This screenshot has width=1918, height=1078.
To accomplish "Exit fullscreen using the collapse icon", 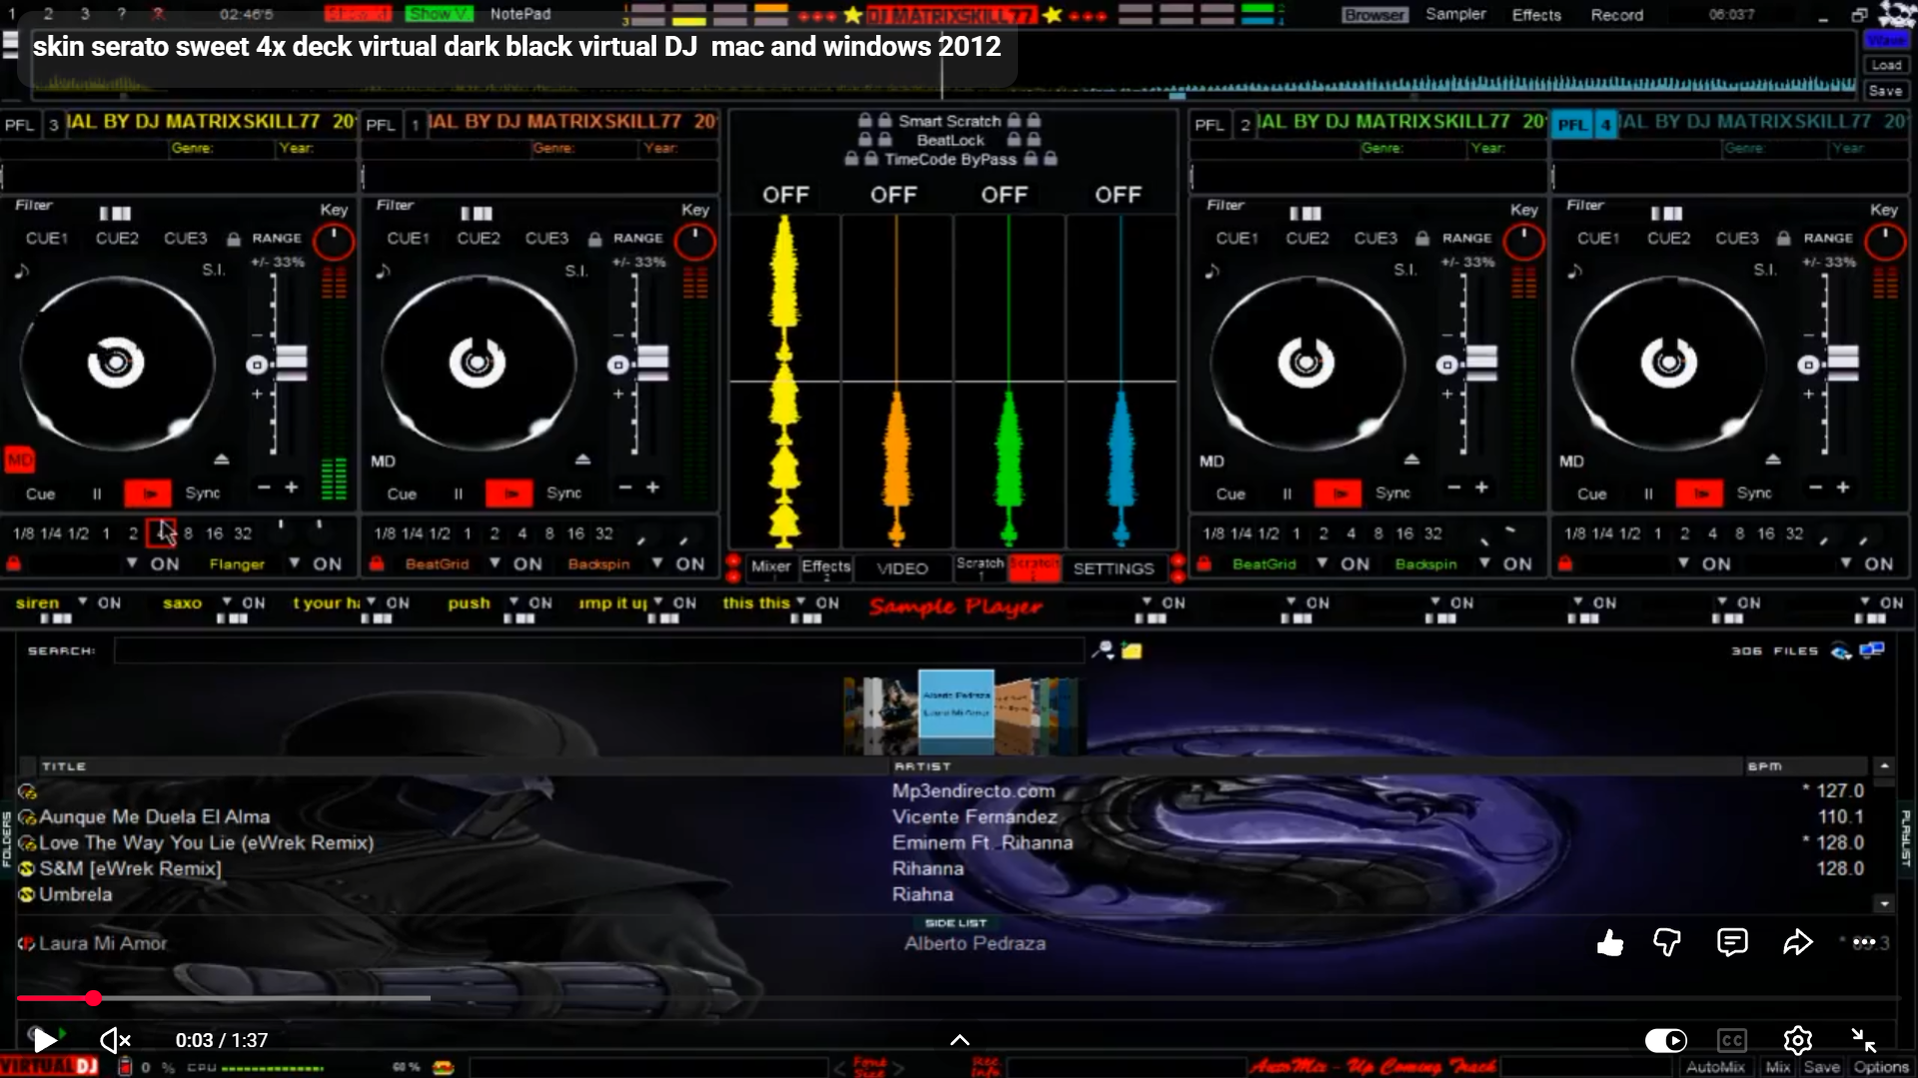I will (1863, 1040).
